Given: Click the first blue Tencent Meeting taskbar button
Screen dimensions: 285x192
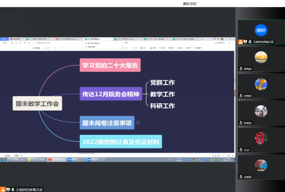Looking at the screenshot, I should click(77, 160).
